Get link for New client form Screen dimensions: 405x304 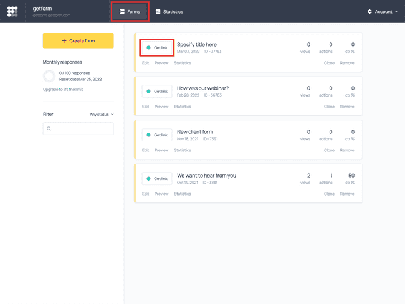(x=157, y=135)
